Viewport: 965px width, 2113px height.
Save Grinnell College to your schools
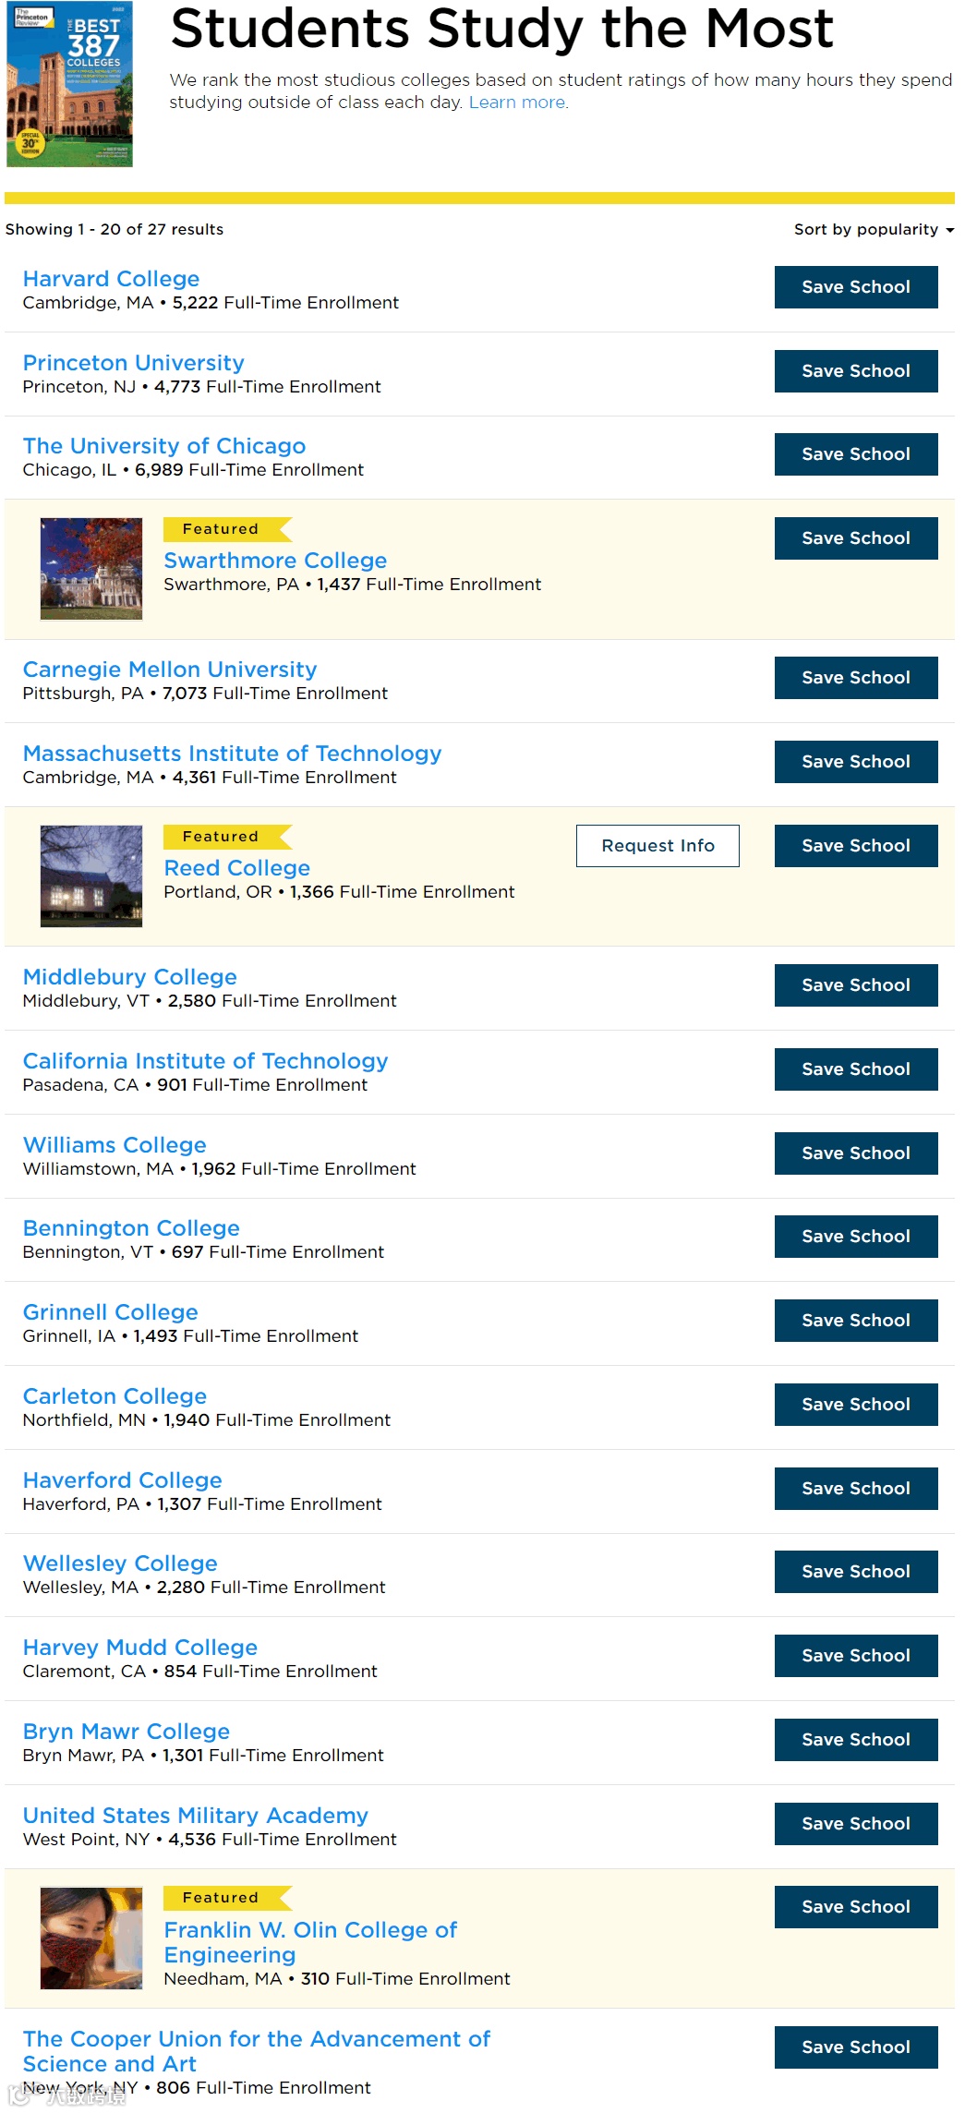point(856,1321)
